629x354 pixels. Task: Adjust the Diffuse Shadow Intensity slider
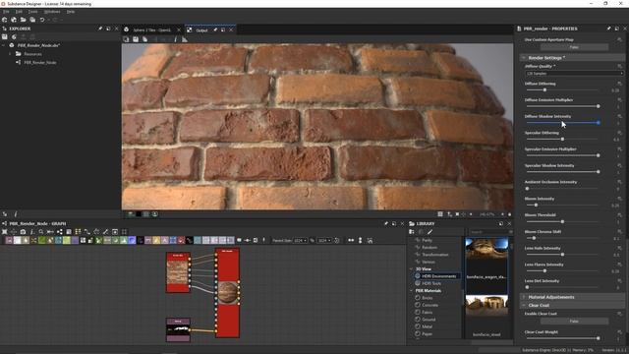click(562, 122)
